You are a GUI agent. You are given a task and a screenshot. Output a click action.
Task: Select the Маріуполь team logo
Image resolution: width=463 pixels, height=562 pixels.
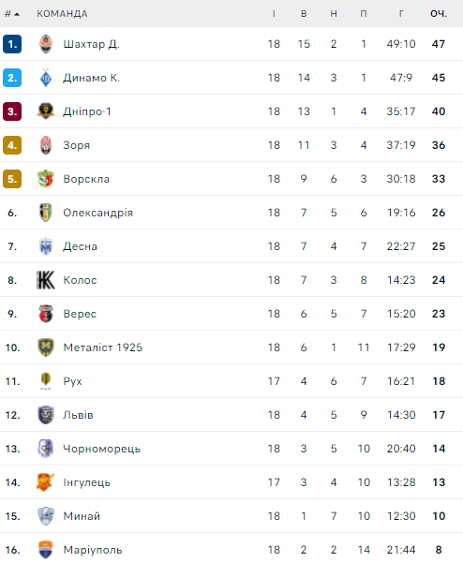tap(46, 550)
